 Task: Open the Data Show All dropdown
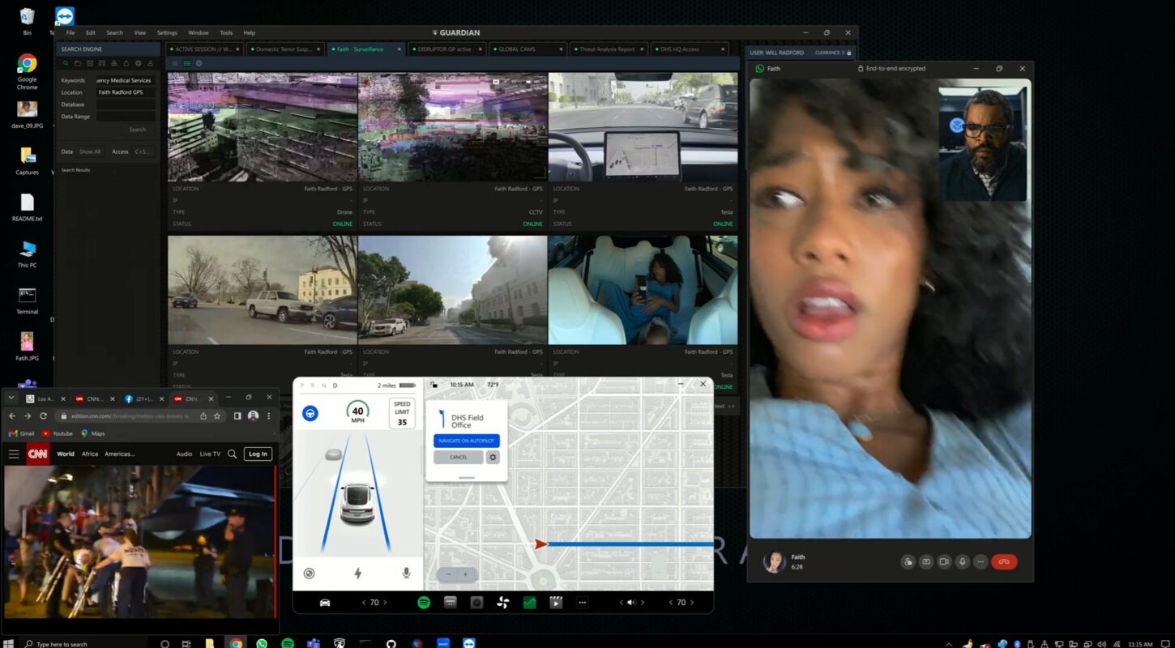(x=90, y=151)
